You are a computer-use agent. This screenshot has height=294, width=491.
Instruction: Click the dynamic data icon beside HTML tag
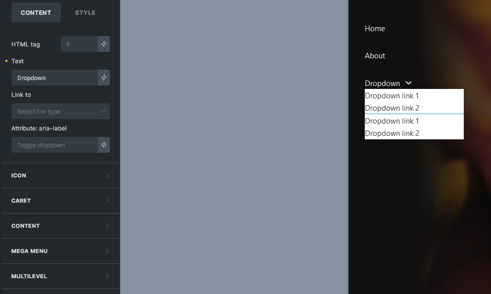tap(103, 44)
